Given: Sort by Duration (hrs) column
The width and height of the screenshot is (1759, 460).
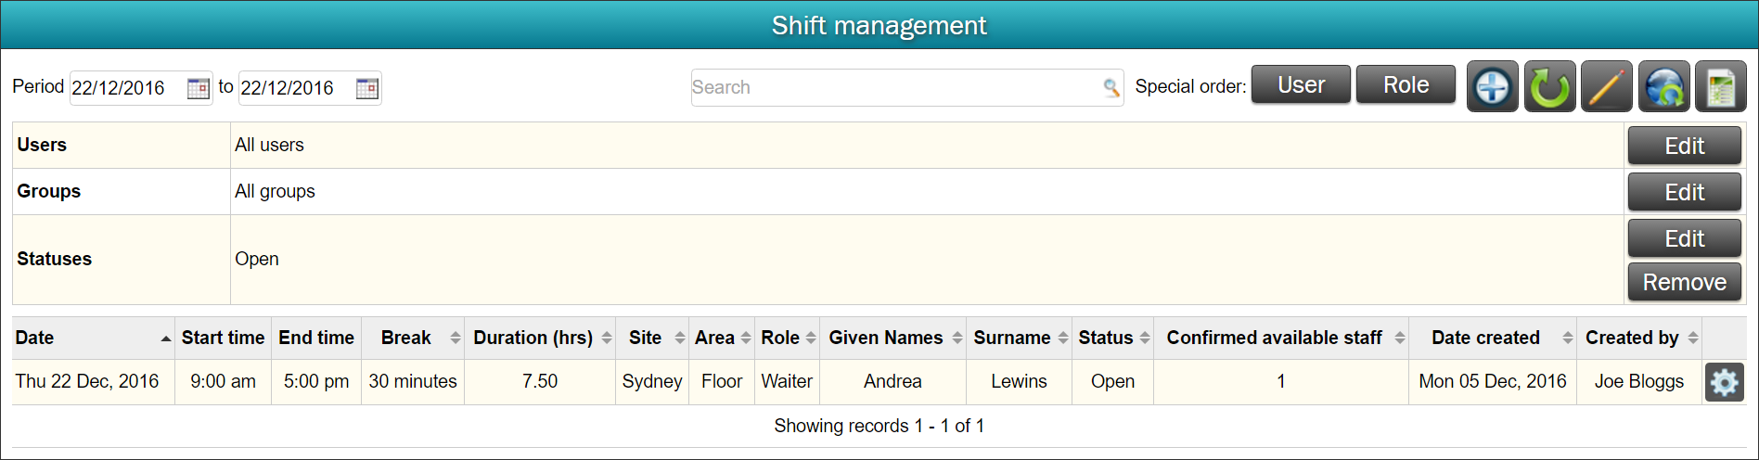Looking at the screenshot, I should click(540, 338).
